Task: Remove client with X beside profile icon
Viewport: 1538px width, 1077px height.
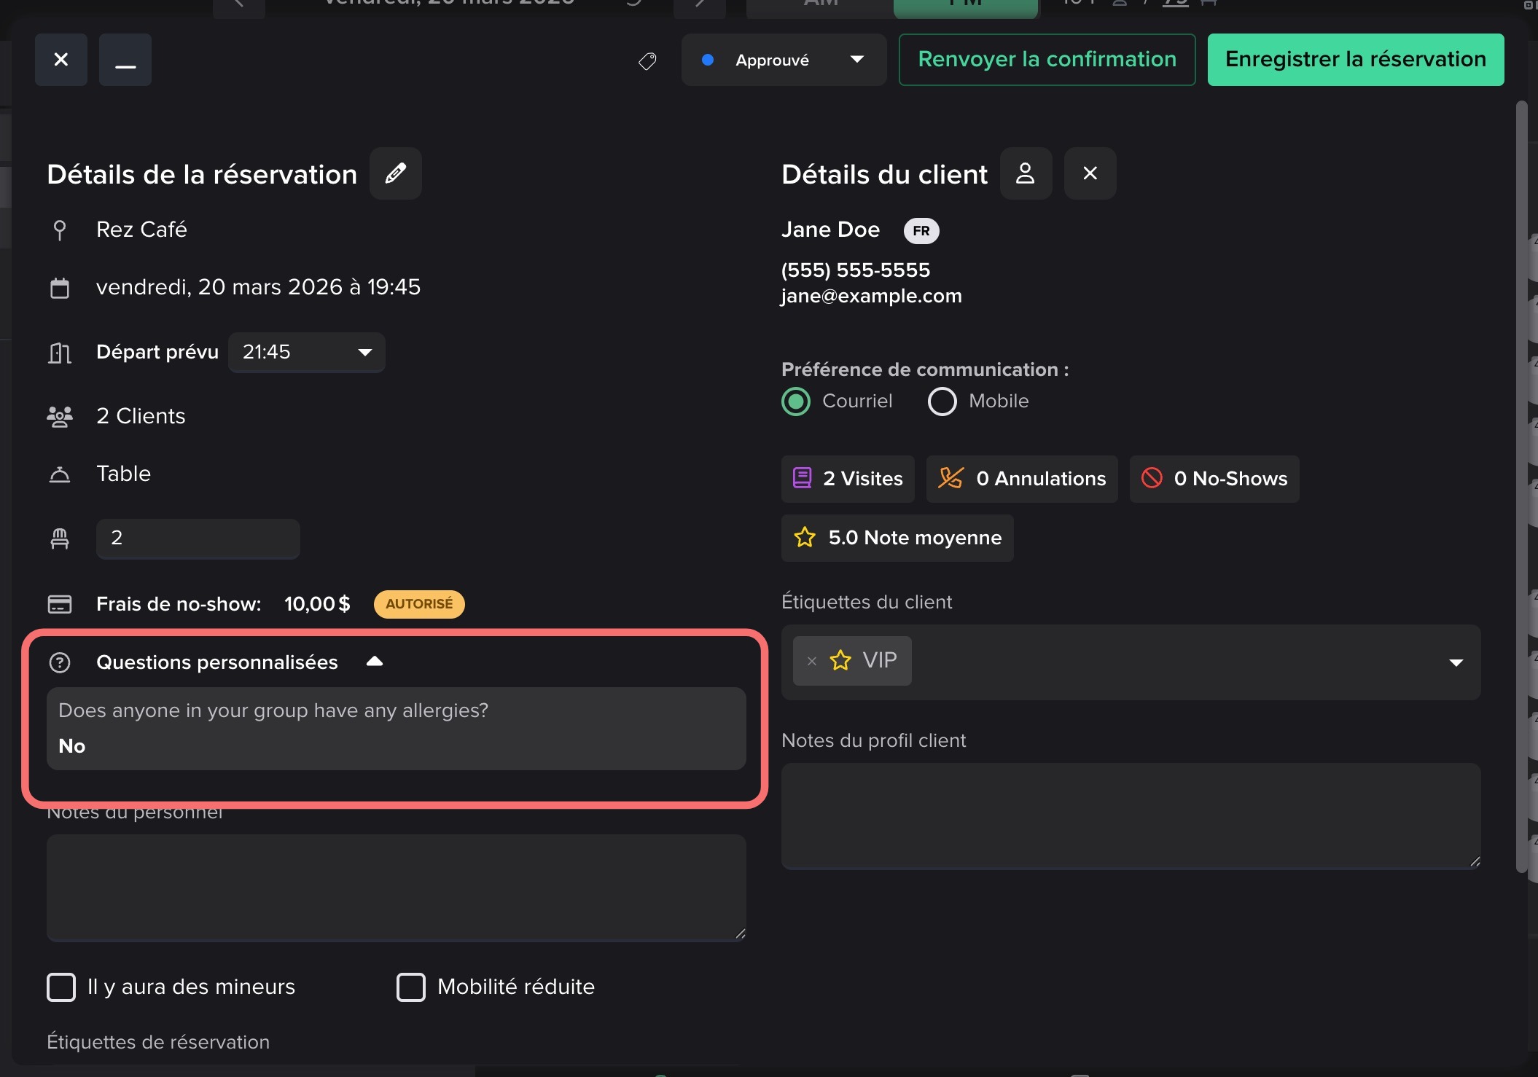Action: coord(1090,173)
